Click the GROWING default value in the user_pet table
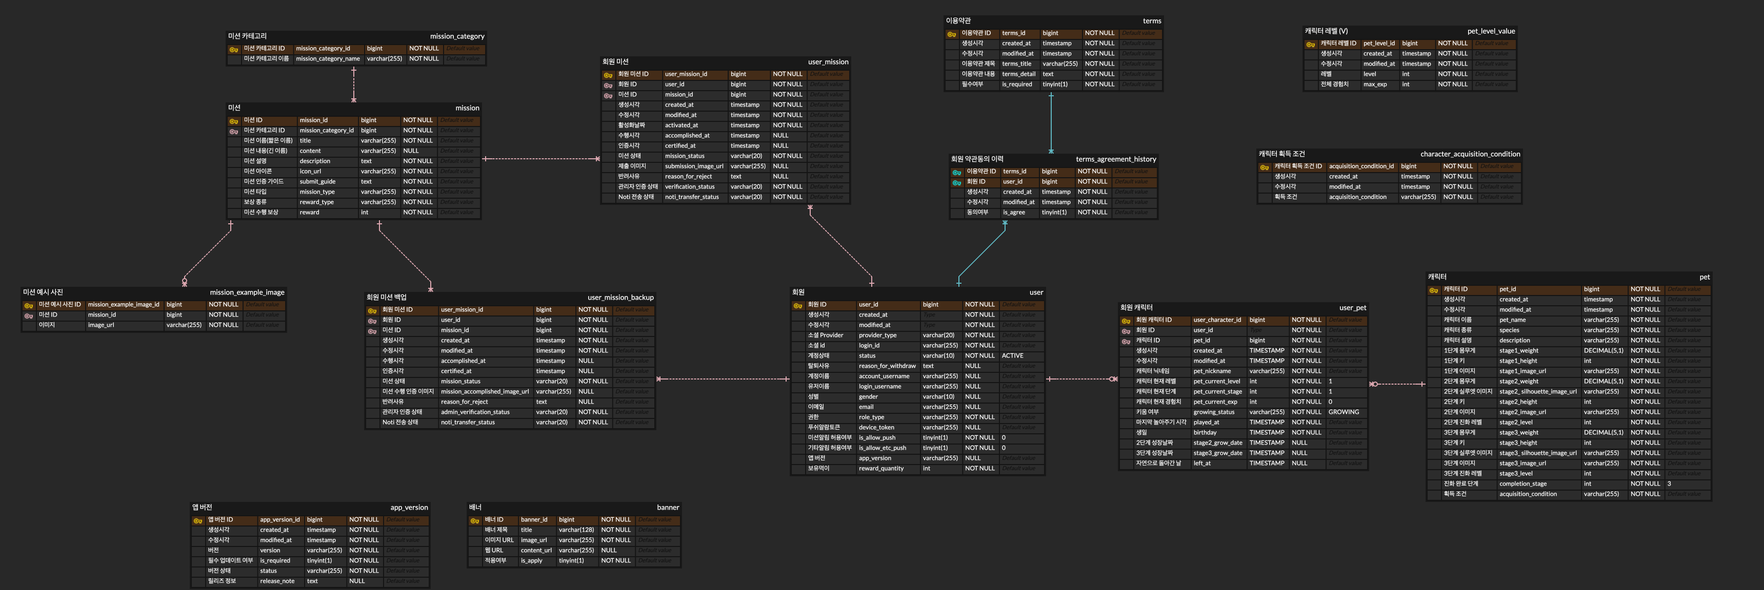Image resolution: width=1764 pixels, height=590 pixels. tap(1343, 412)
